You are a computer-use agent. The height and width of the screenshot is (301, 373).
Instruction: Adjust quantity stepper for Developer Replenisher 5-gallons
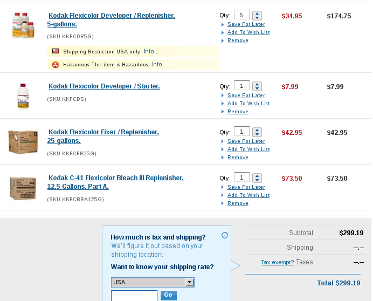257,16
